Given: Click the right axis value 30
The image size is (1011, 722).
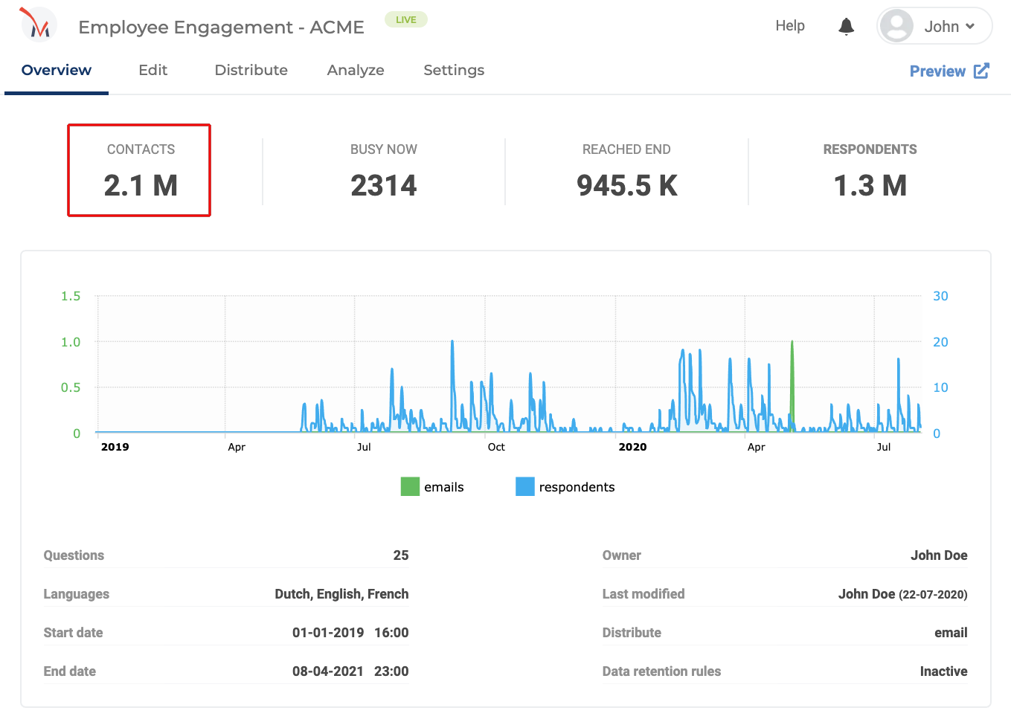Looking at the screenshot, I should tap(940, 296).
